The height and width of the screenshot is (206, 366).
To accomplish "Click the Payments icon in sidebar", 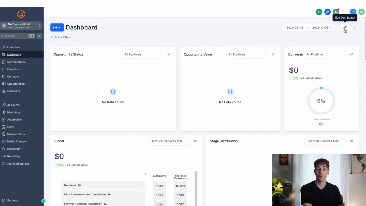I will (3, 91).
